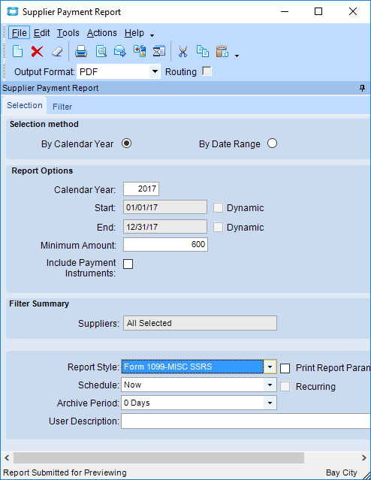
Task: Switch to the Filter tab
Action: pyautogui.click(x=62, y=107)
